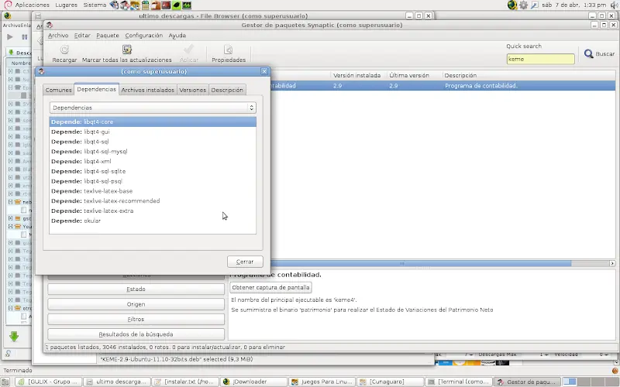The width and height of the screenshot is (620, 387).
Task: Open the Lugares menu in top panel
Action: click(x=66, y=5)
